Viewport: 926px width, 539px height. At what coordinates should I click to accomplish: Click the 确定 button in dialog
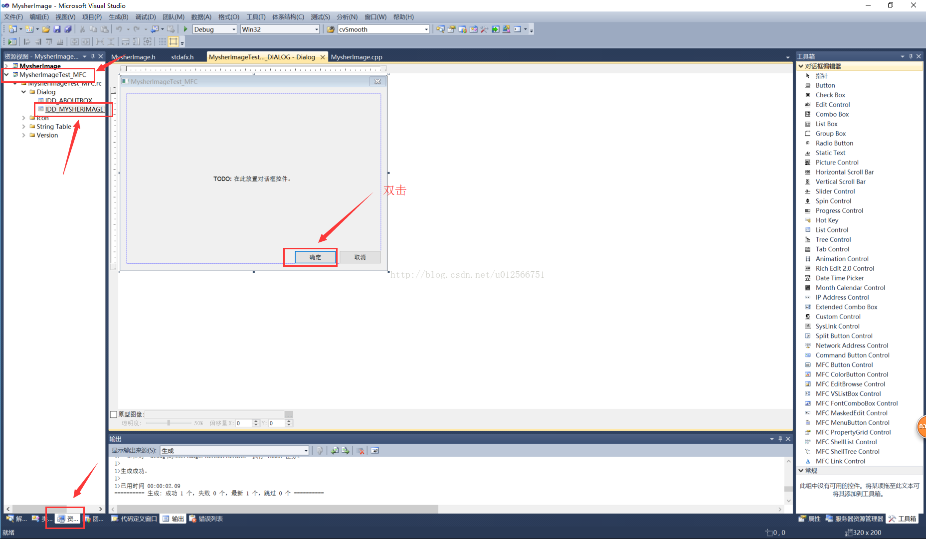point(315,257)
